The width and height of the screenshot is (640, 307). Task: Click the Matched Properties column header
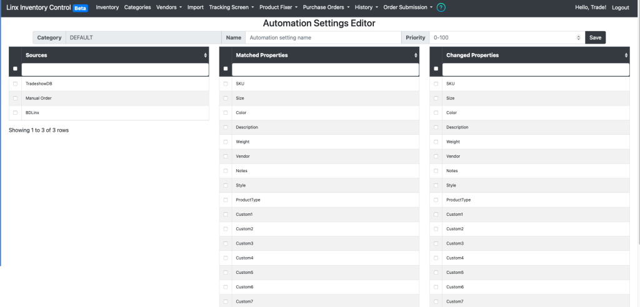tap(325, 55)
